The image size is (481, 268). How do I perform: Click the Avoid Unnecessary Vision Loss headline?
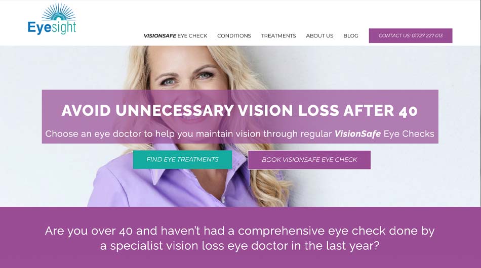pyautogui.click(x=239, y=111)
